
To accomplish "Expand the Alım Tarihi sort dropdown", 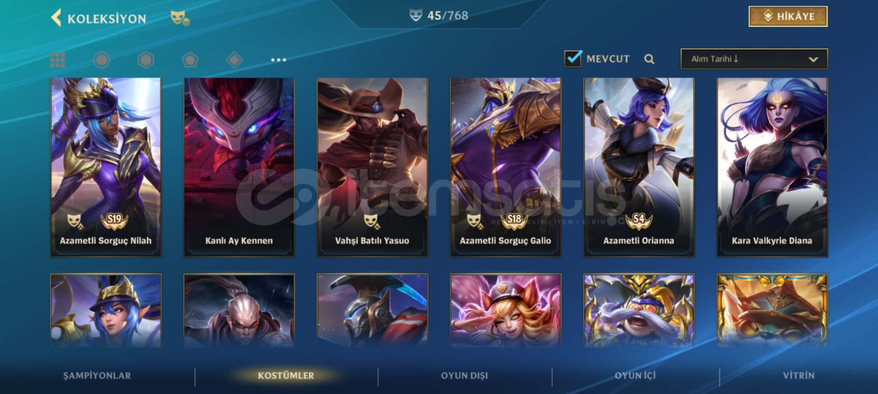I will coord(754,59).
